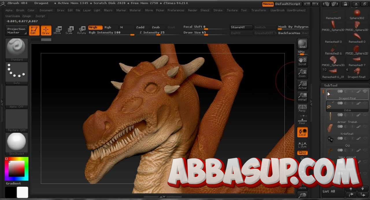
Task: Open the Dots stroke selector
Action: 16,73
